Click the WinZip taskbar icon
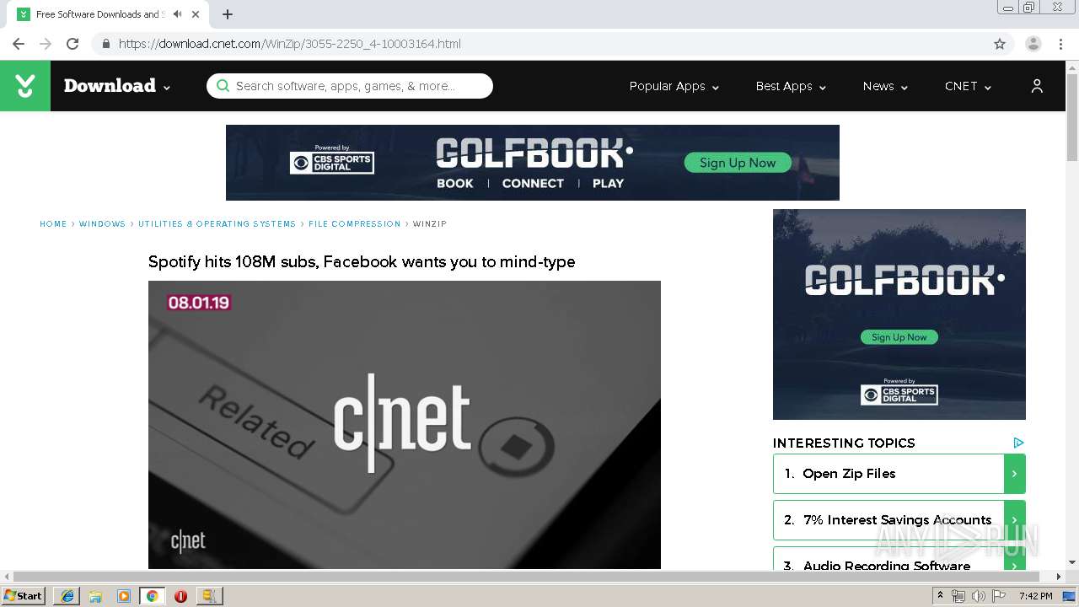 coord(209,596)
